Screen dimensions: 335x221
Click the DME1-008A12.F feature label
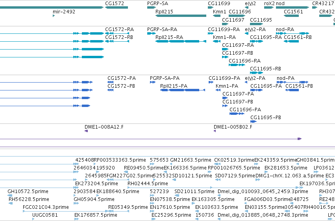coord(104,127)
